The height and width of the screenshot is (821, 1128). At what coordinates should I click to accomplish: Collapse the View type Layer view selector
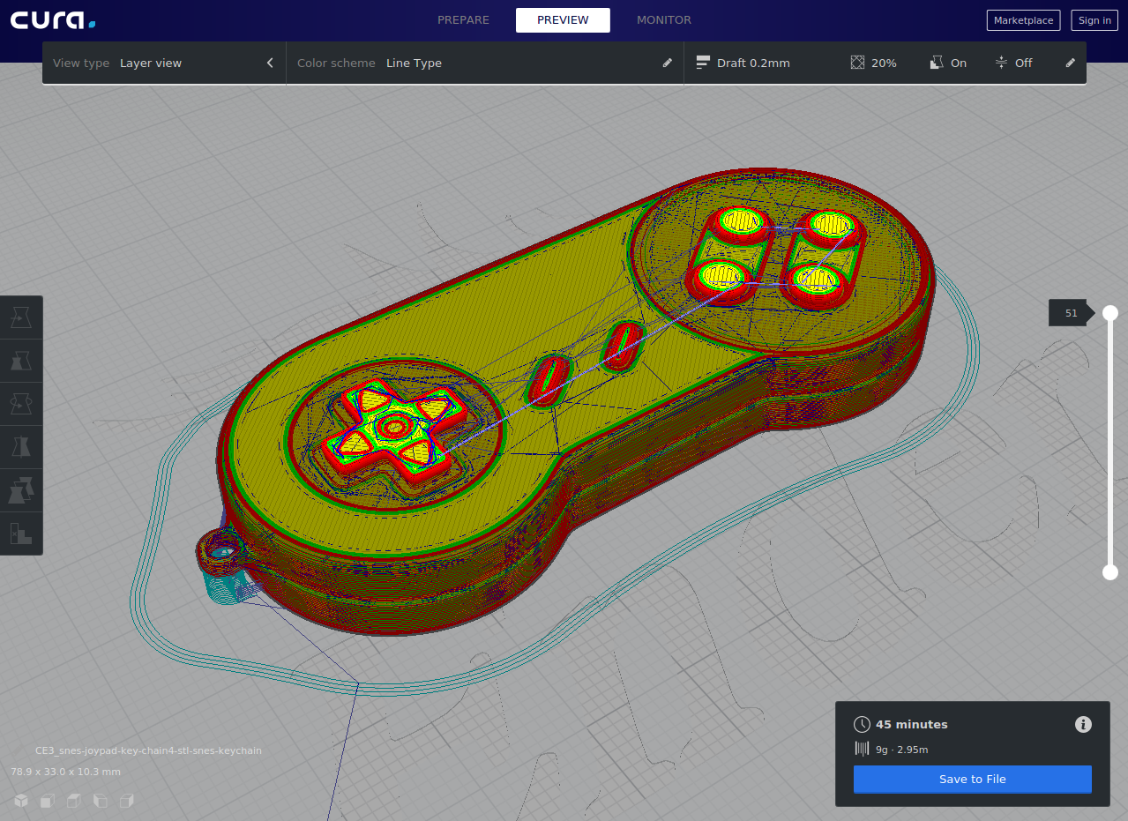[x=270, y=63]
